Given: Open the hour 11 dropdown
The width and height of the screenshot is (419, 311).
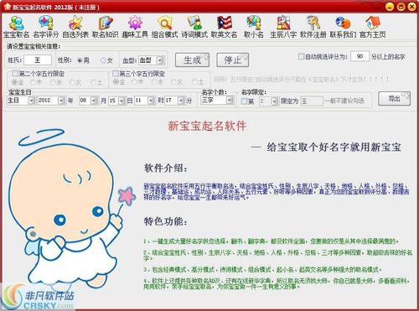Looking at the screenshot, I should click(151, 101).
